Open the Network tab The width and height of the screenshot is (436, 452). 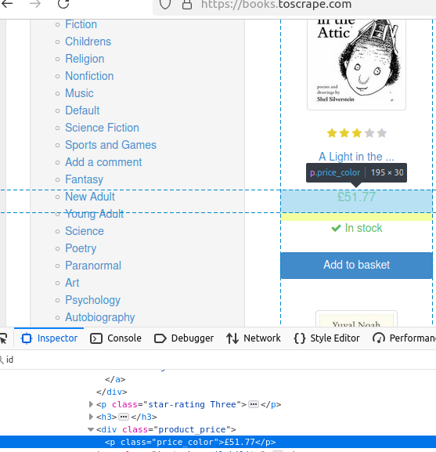coord(254,338)
